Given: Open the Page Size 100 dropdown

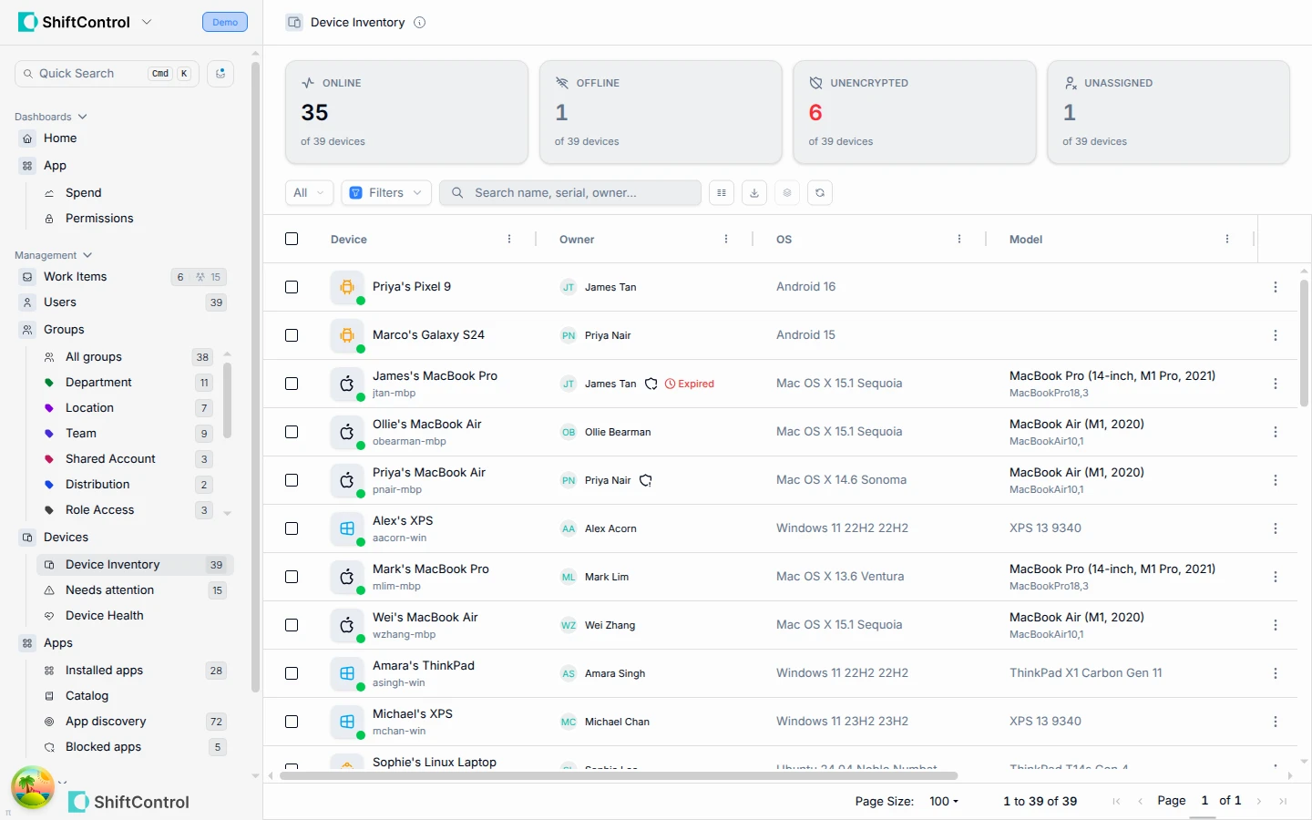Looking at the screenshot, I should pos(944,801).
